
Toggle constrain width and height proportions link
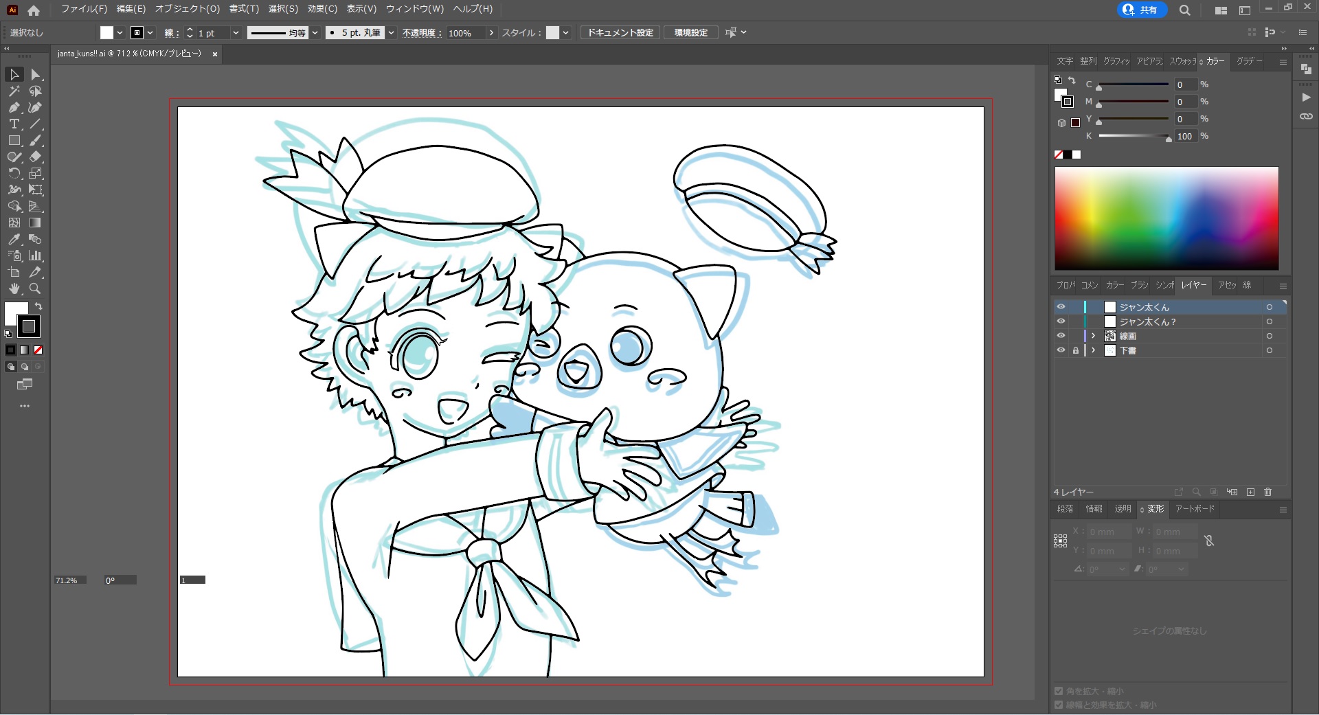(x=1209, y=541)
